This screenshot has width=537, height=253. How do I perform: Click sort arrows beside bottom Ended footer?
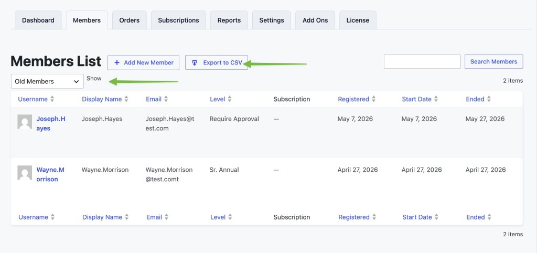coord(489,217)
